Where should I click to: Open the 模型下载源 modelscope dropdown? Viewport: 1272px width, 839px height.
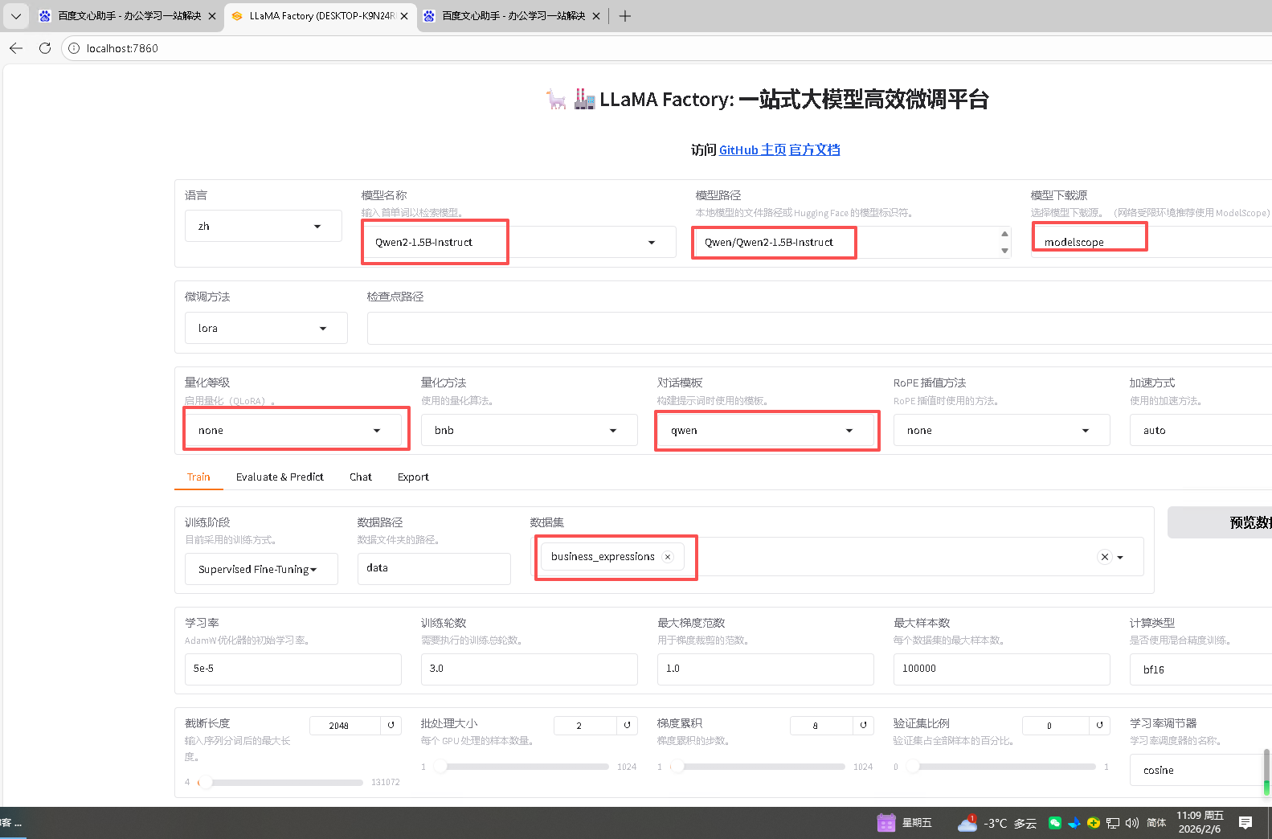[1151, 242]
